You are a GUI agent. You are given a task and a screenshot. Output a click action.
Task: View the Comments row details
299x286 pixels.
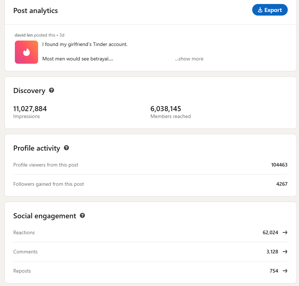[151, 252]
